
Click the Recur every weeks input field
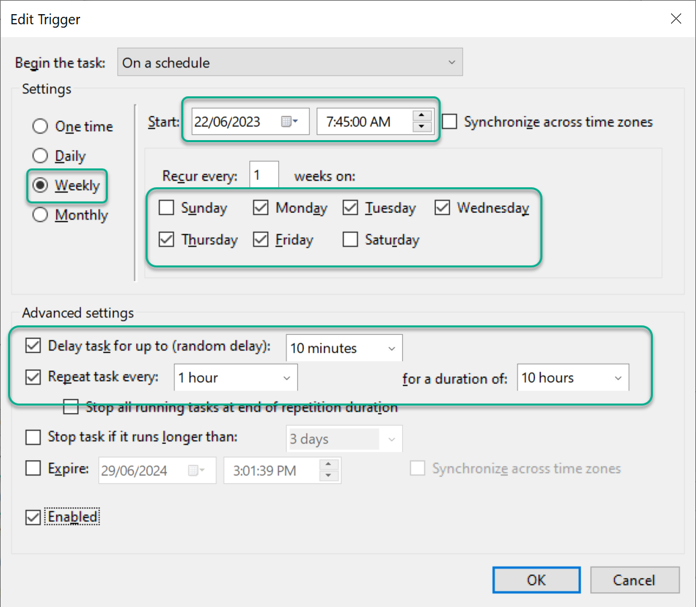pos(264,174)
